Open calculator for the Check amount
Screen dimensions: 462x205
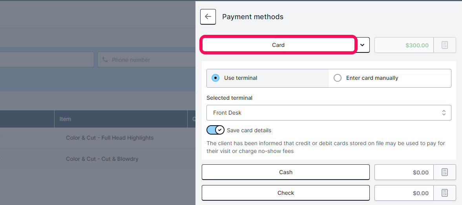tap(445, 193)
